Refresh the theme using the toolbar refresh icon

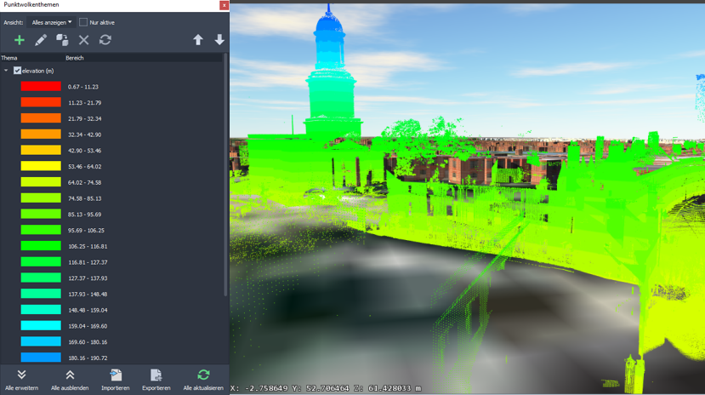coord(105,40)
